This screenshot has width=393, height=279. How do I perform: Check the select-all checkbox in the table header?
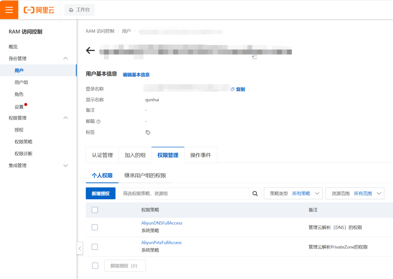[x=95, y=210]
